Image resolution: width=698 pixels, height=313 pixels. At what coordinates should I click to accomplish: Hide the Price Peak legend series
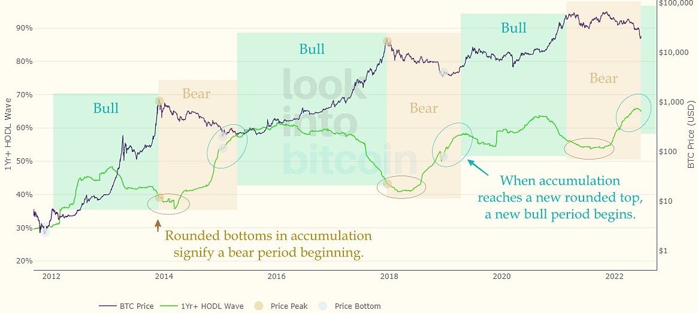289,306
